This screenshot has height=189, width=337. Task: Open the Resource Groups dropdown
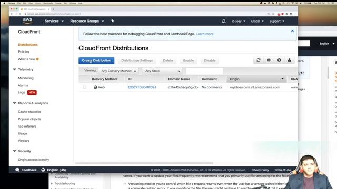pyautogui.click(x=87, y=21)
